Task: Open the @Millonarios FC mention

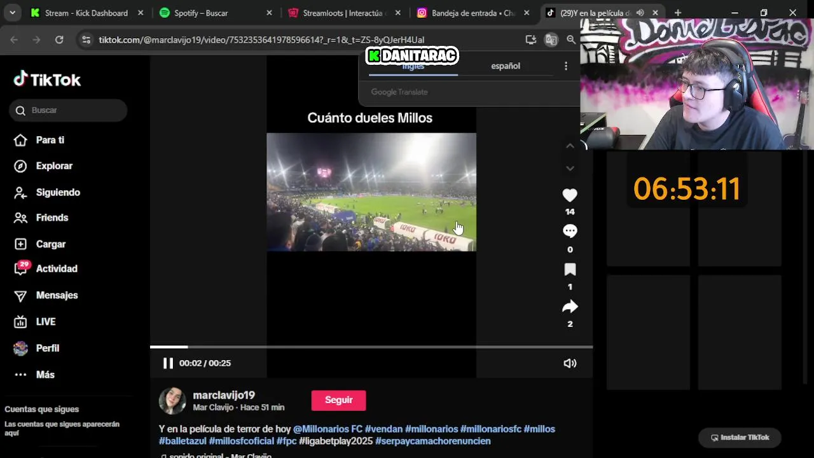Action: coord(328,429)
